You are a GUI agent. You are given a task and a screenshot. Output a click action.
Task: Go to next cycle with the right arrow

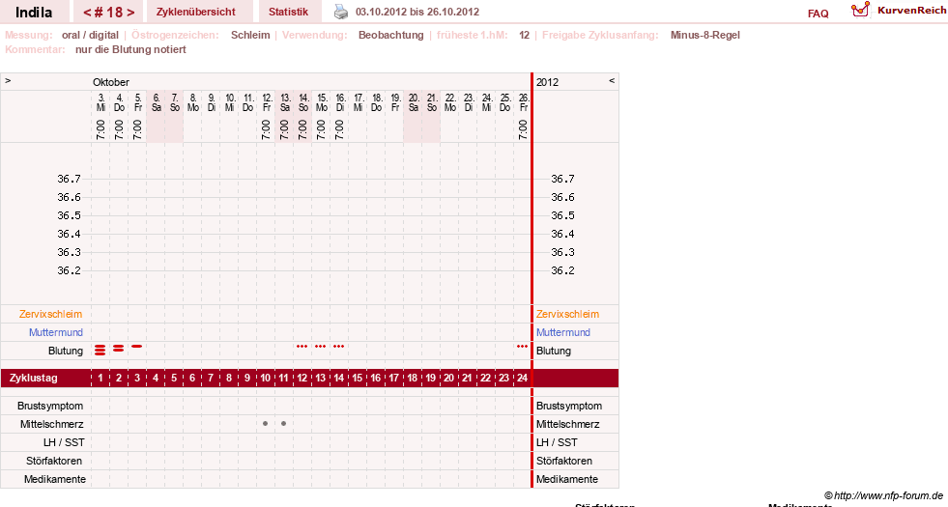click(131, 13)
